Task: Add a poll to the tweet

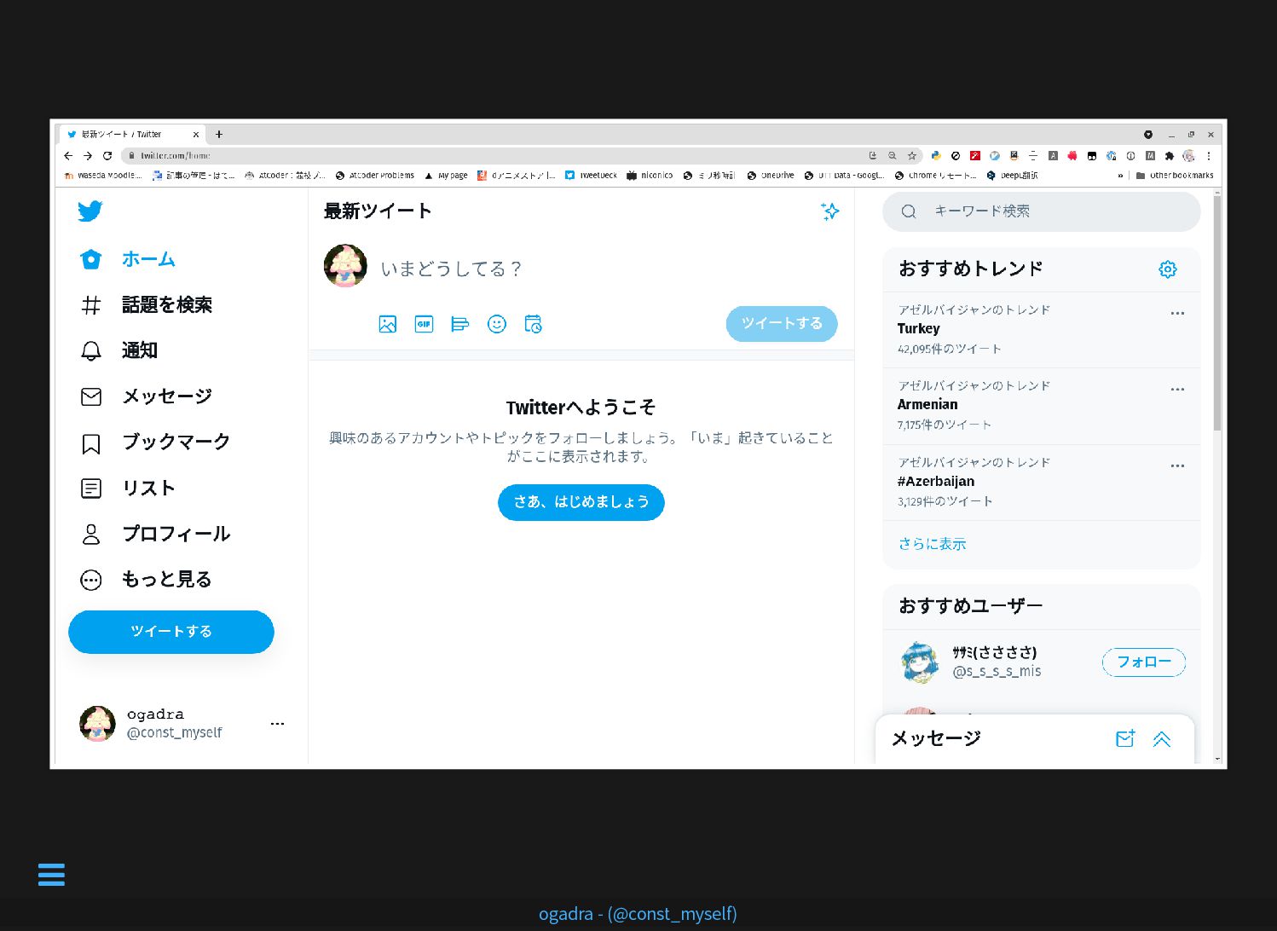Action: click(460, 324)
